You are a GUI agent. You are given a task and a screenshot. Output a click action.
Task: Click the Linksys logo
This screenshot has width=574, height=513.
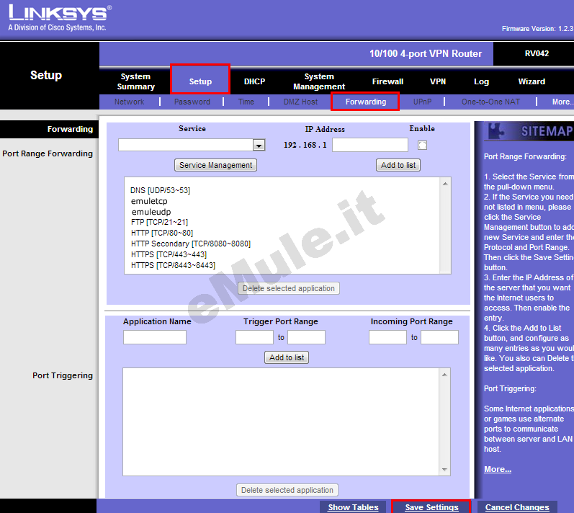point(60,17)
